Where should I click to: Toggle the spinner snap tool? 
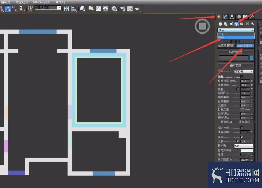[x=22, y=9]
